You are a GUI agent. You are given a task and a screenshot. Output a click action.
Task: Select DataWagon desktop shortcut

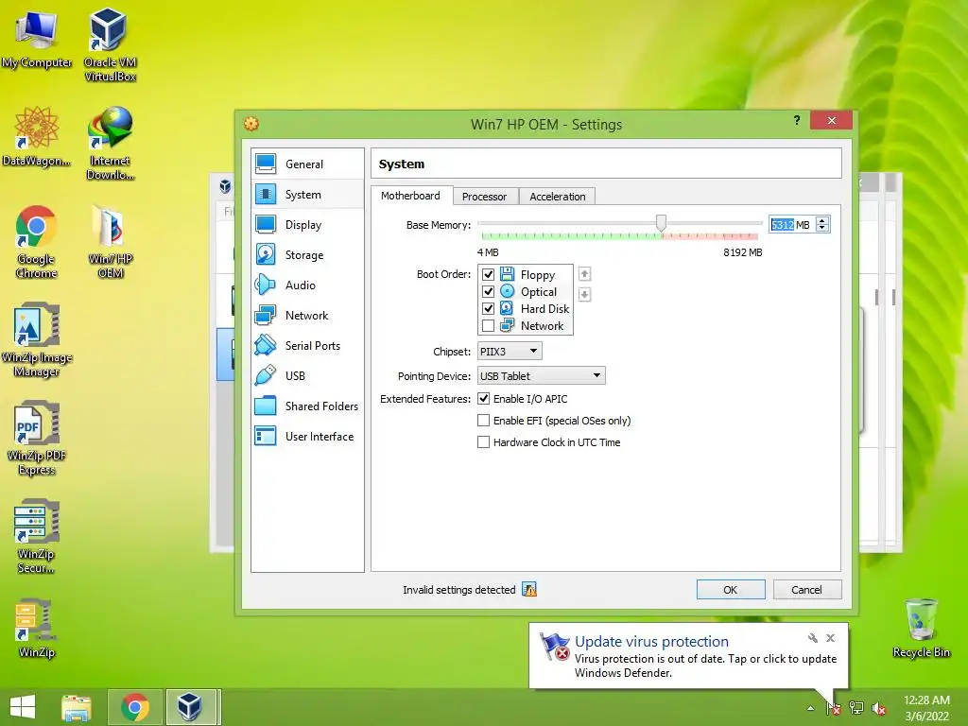coord(37,136)
